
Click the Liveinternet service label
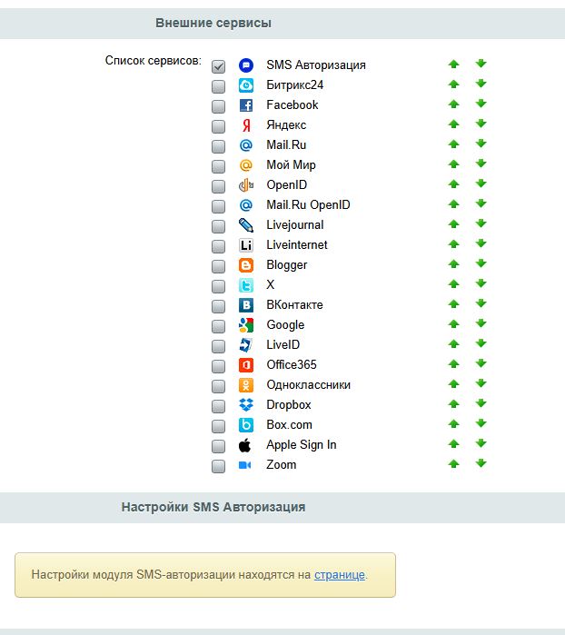point(296,245)
